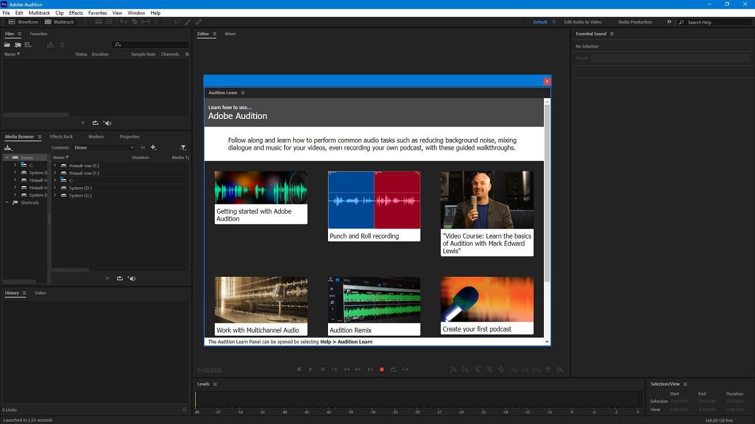755x424 pixels.
Task: Toggle Auto-Play speaker icon in Files panel
Action: pyautogui.click(x=107, y=123)
